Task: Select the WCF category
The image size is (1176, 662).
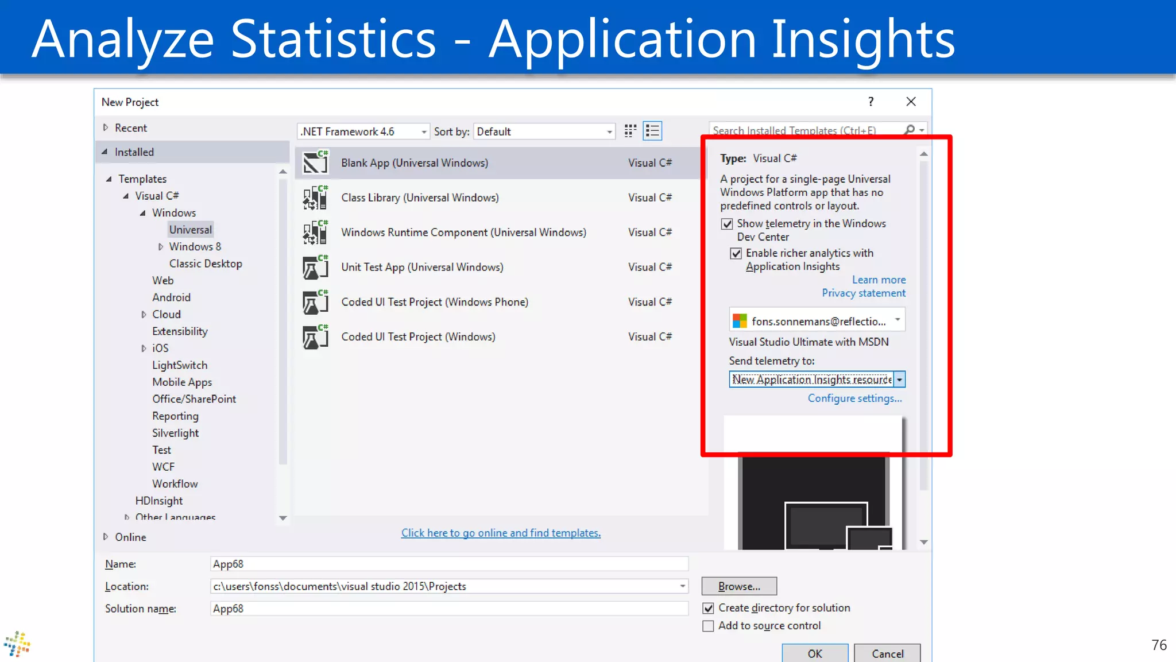Action: pyautogui.click(x=163, y=467)
